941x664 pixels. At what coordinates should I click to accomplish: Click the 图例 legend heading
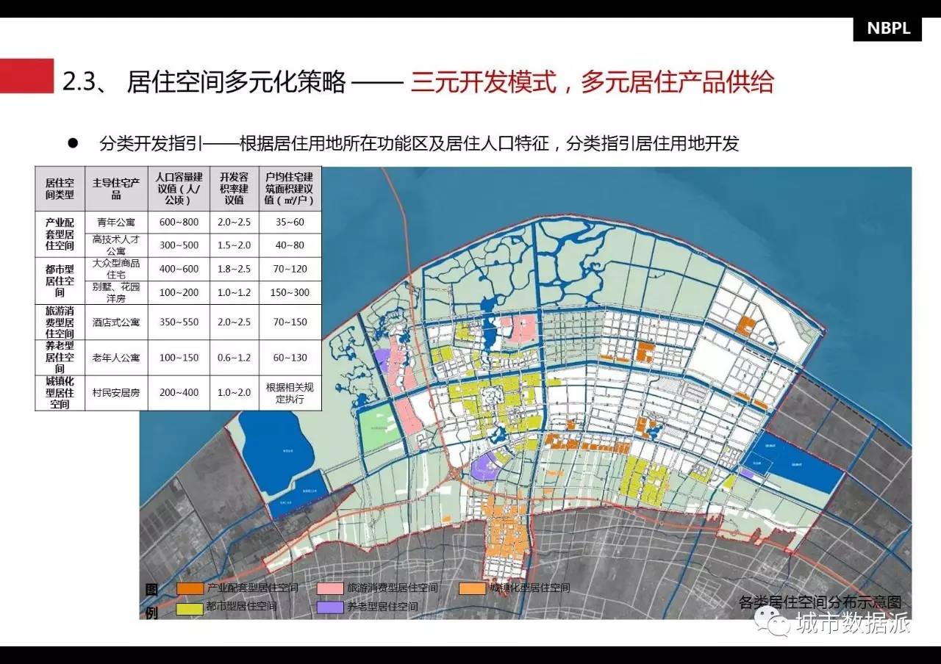click(151, 601)
